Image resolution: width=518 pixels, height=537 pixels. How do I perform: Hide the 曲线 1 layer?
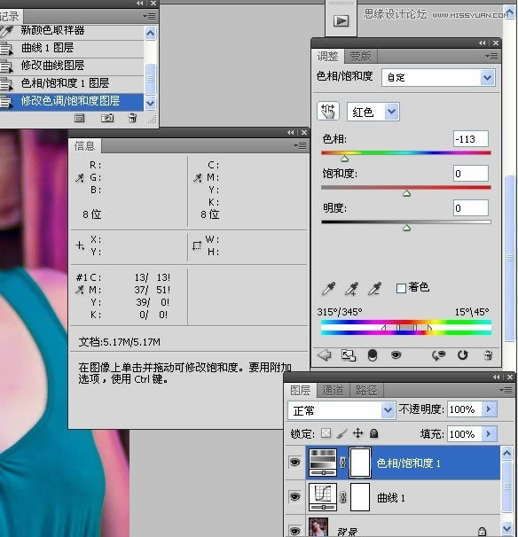[x=294, y=496]
